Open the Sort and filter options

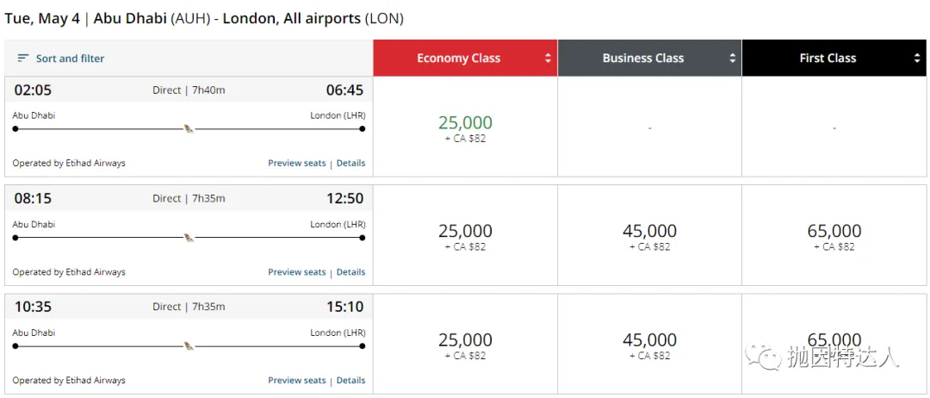[70, 59]
